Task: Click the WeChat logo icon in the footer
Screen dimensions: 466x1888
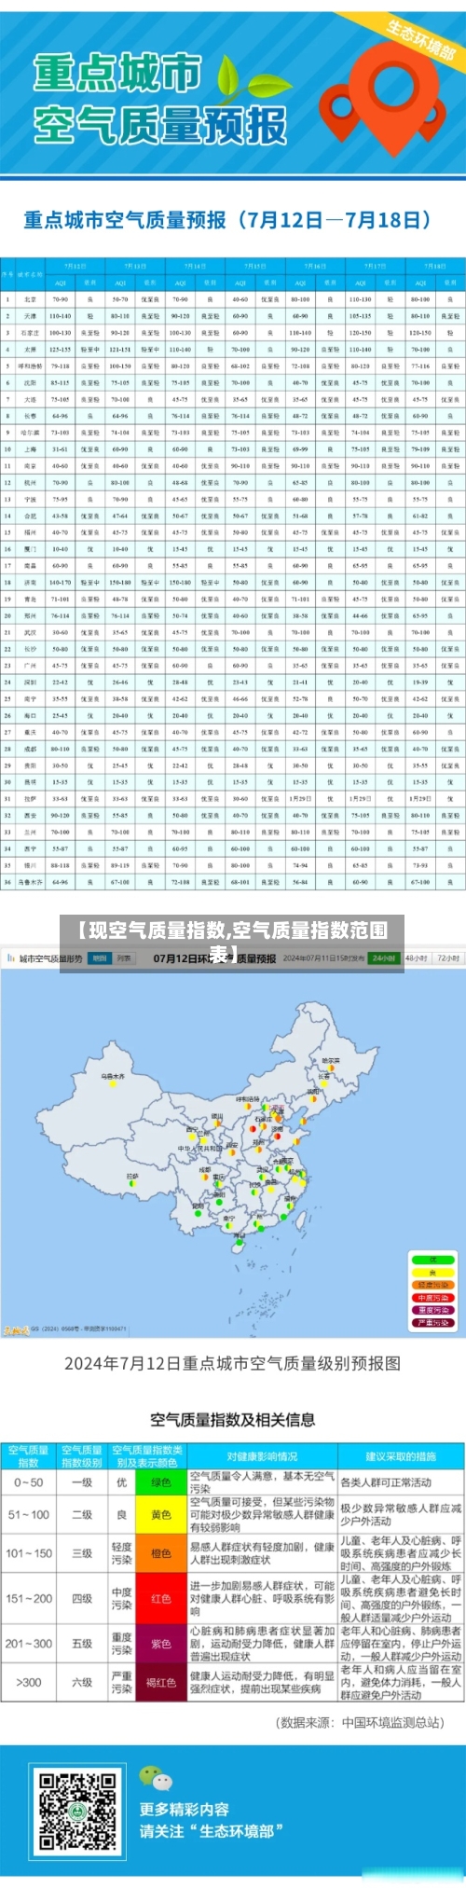Action: tap(156, 1776)
